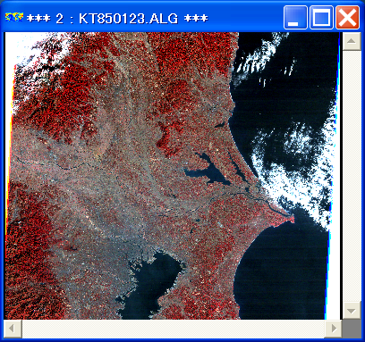Click the horizontal scrollbar left arrow
Image resolution: width=365 pixels, height=342 pixels.
[x=13, y=329]
